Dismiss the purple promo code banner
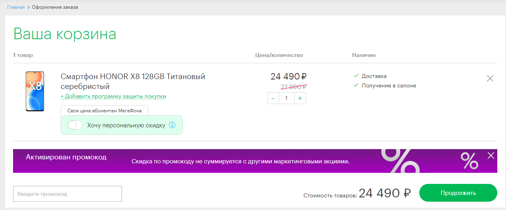The width and height of the screenshot is (506, 210). pyautogui.click(x=491, y=155)
